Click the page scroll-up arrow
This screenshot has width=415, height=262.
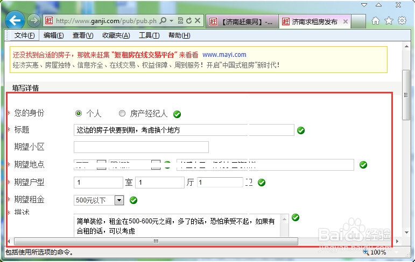click(406, 47)
